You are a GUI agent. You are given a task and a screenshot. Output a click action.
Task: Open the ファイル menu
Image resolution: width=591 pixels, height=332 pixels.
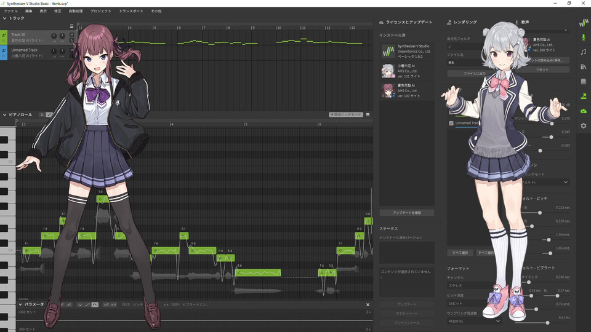click(10, 11)
